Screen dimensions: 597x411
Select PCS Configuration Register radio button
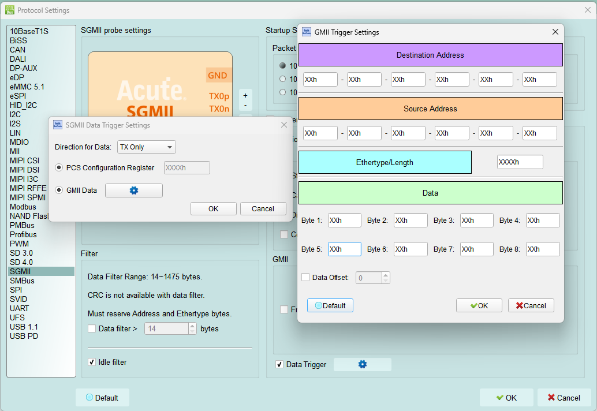59,167
